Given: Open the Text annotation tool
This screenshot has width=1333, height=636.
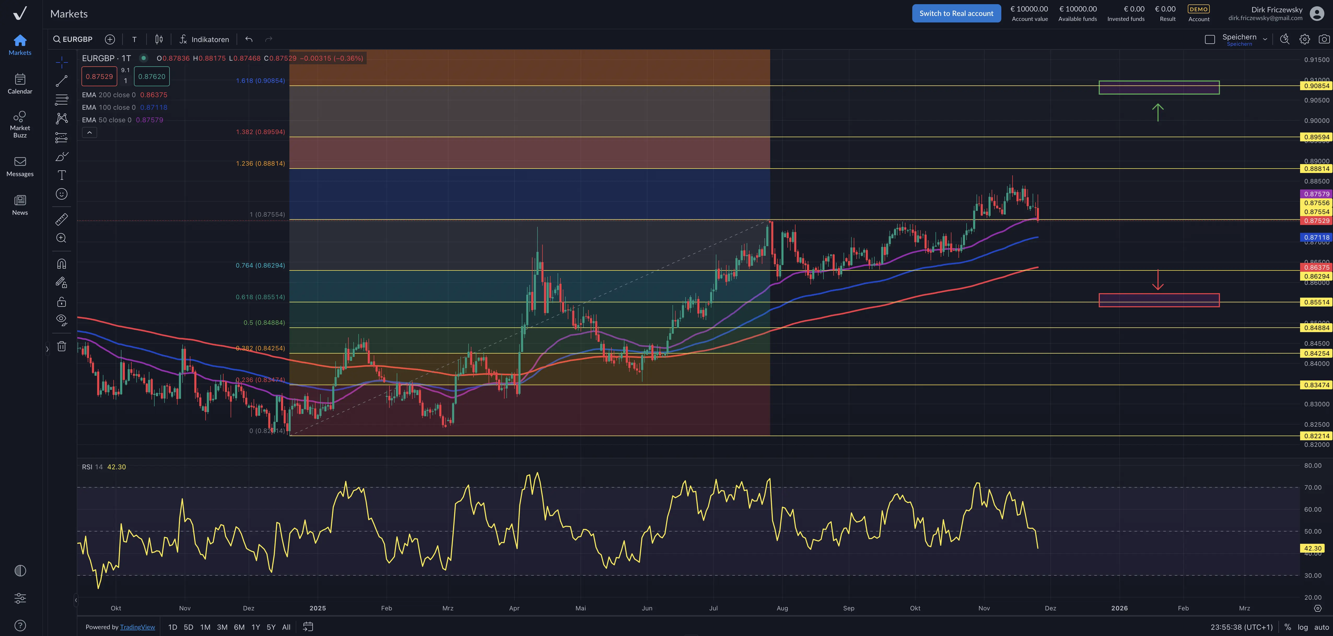Looking at the screenshot, I should [62, 175].
